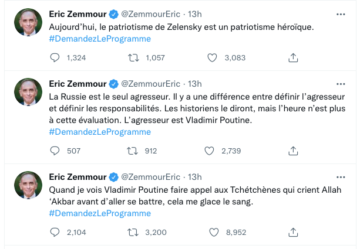Like the tweet with 2,739 likes
The image size is (360, 249).
click(209, 151)
